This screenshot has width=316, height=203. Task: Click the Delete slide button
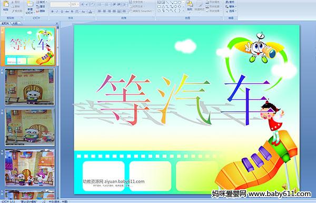pos(41,11)
